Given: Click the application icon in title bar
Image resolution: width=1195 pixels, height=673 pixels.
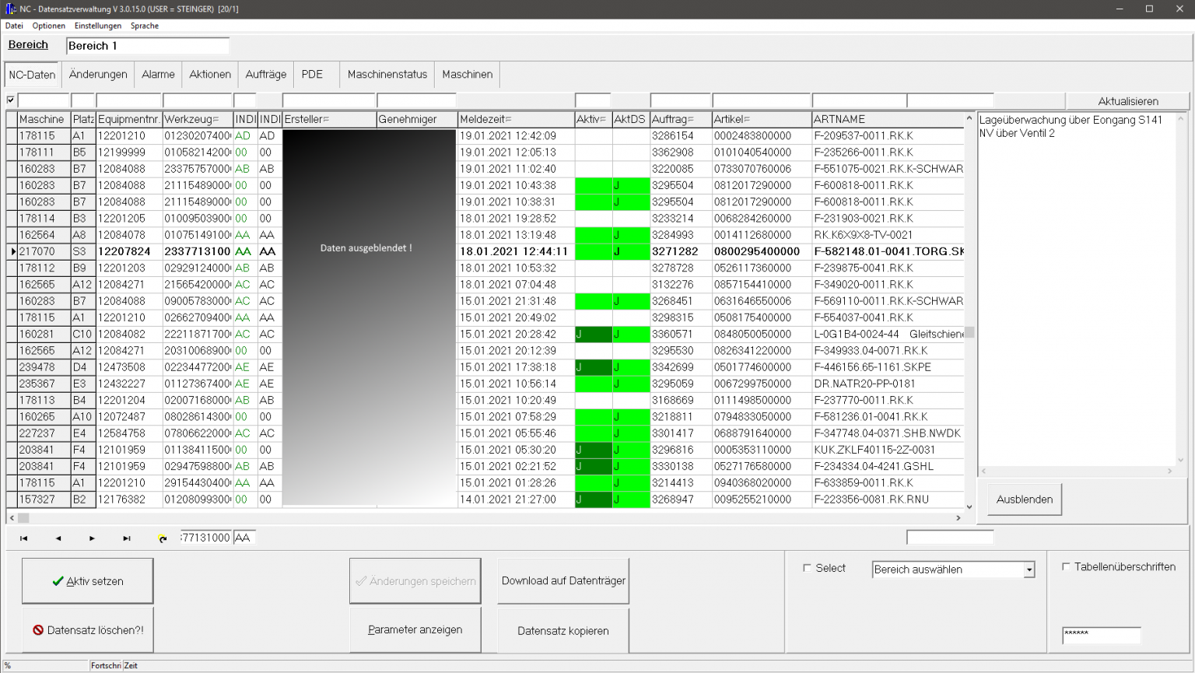Looking at the screenshot, I should pos(10,9).
